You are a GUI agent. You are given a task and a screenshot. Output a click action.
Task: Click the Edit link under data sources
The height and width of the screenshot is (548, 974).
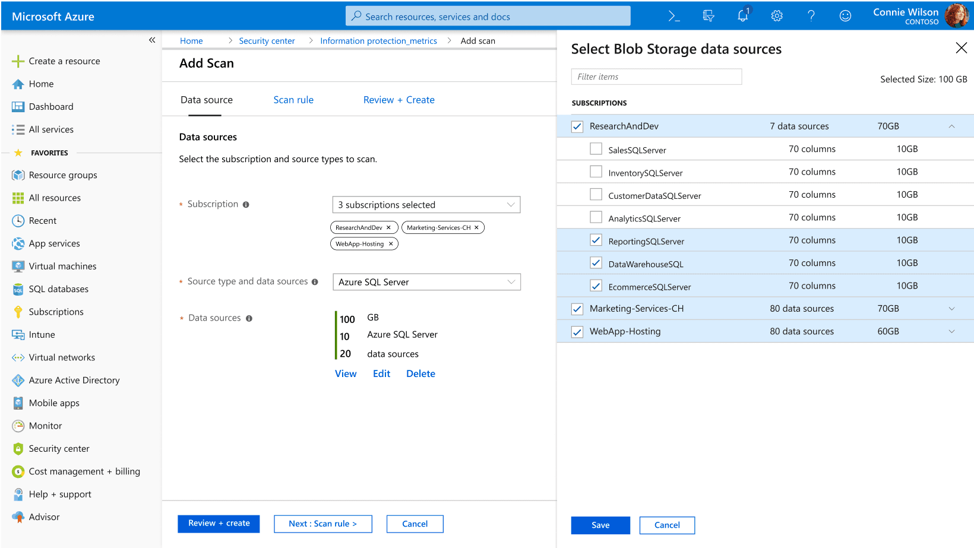[x=381, y=373]
